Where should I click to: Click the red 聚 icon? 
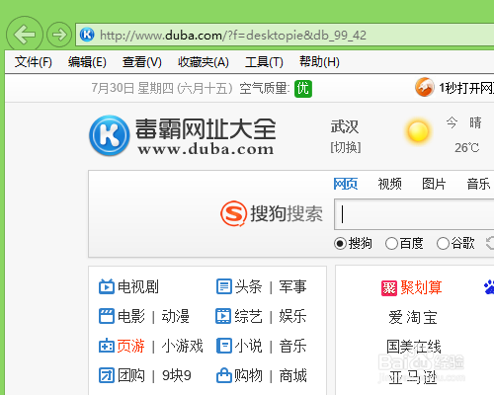pos(389,288)
